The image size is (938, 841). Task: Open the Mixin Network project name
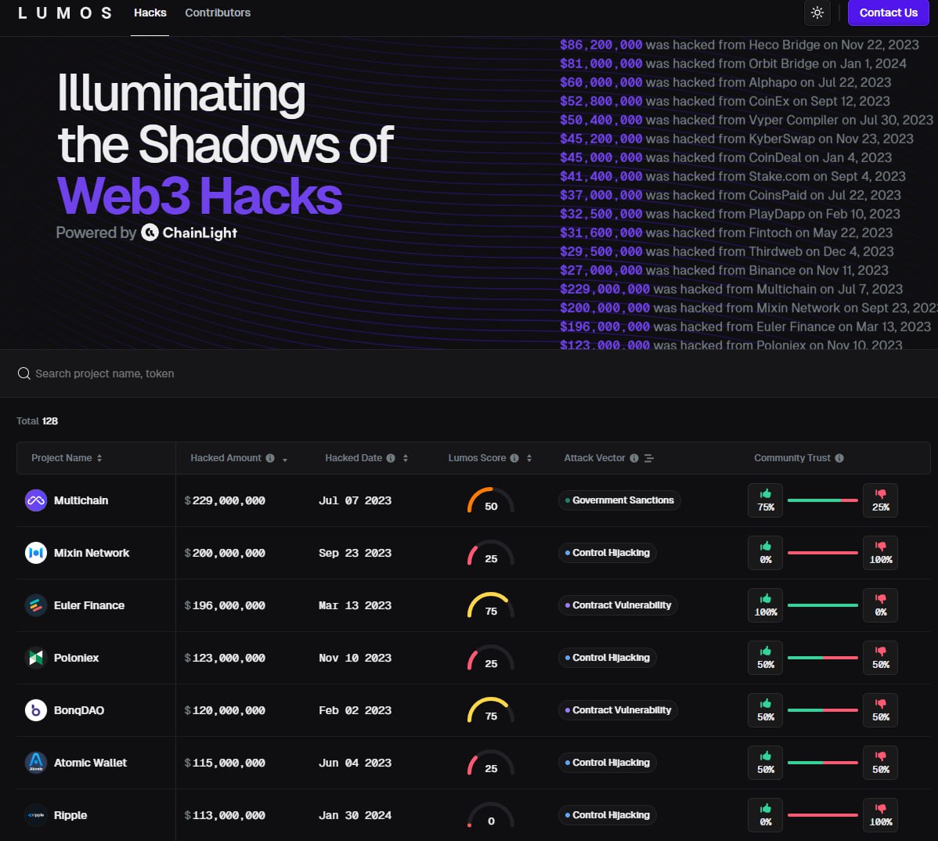tap(92, 554)
